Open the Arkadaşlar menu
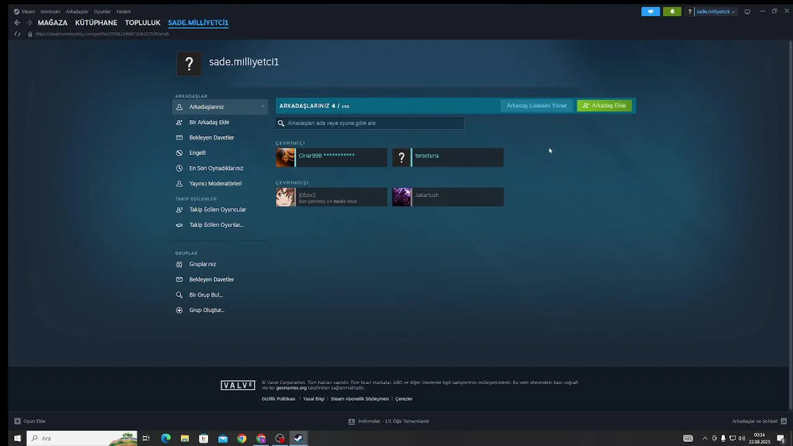 [x=77, y=11]
